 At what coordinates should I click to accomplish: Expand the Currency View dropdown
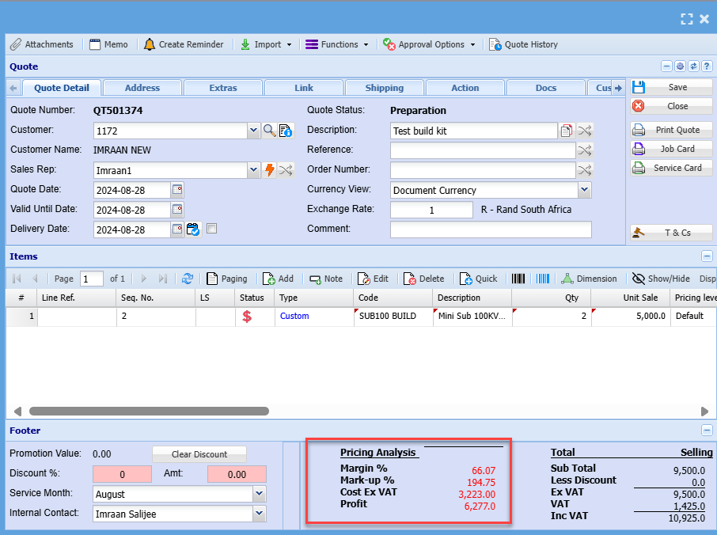[x=584, y=190]
